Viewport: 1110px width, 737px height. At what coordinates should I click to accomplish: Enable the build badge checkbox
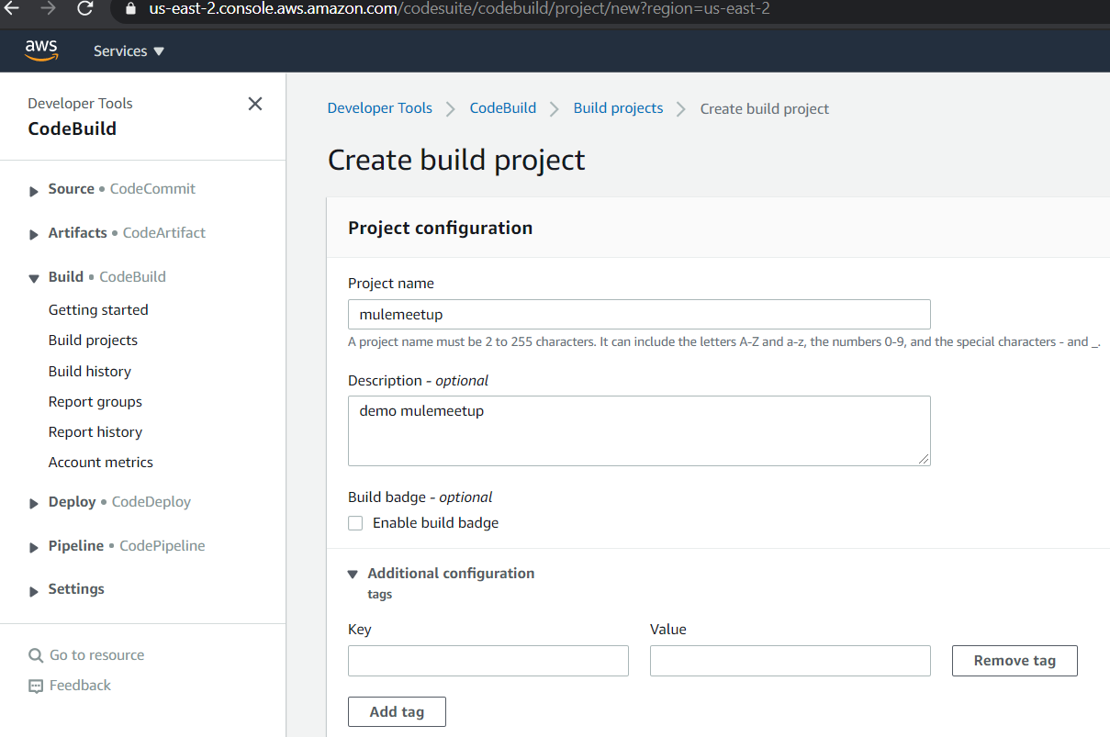pos(355,523)
